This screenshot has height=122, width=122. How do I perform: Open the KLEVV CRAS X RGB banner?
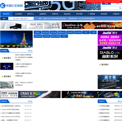30,95
